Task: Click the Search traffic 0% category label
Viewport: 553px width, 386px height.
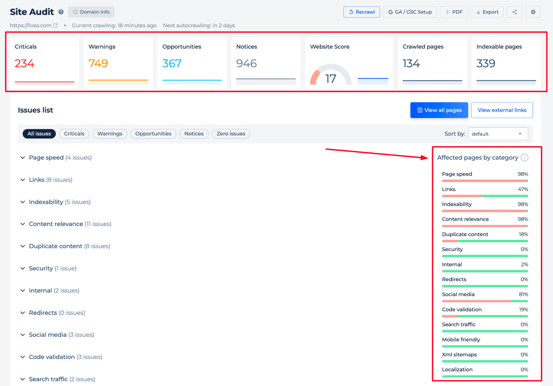Action: 459,325
